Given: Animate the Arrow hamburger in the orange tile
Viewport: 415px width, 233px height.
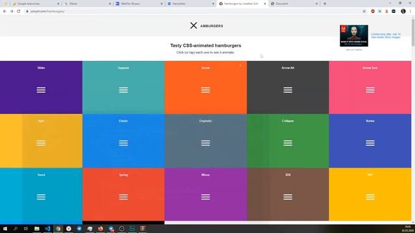Looking at the screenshot, I should 206,90.
